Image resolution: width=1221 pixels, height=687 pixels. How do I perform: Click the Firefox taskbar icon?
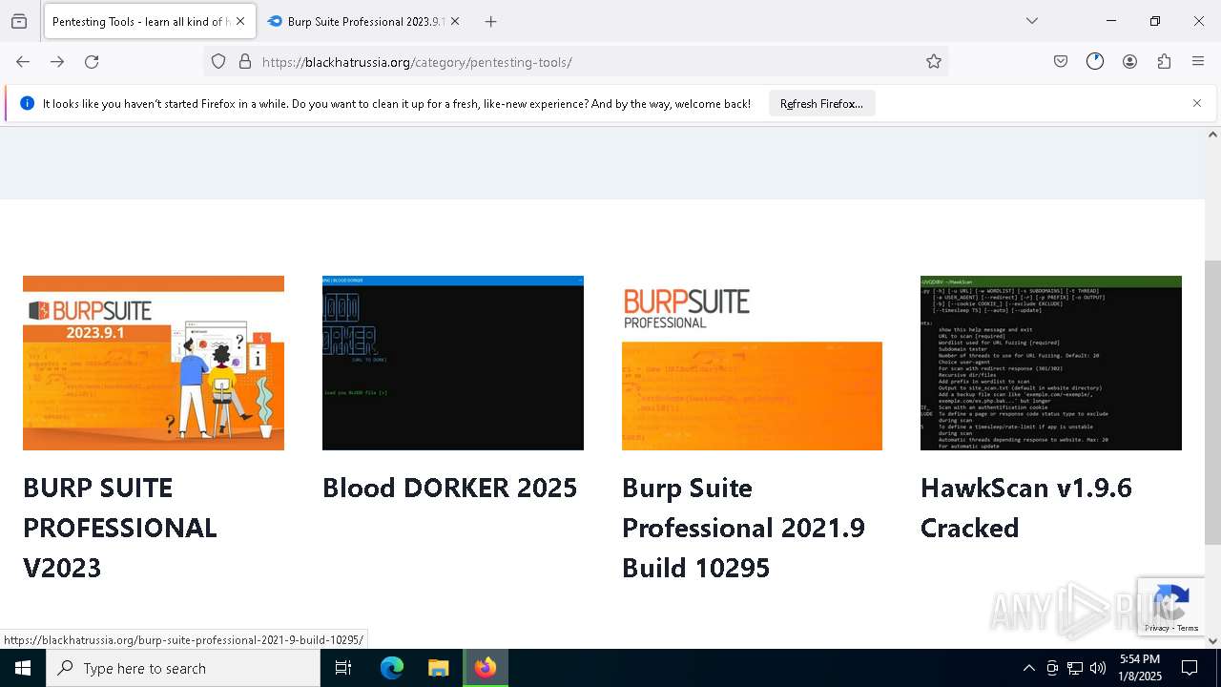486,668
